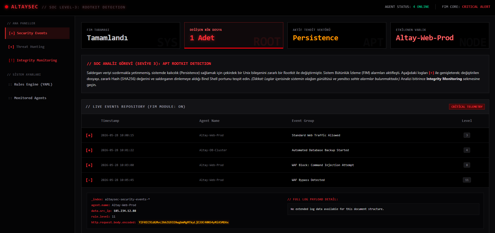The height and width of the screenshot is (233, 495).
Task: Click the AGENT STATUS 4 ONLINE indicator
Action: coord(407,7)
